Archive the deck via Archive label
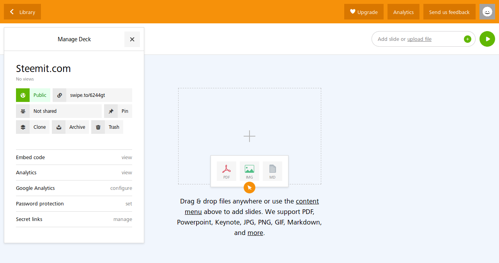This screenshot has width=499, height=263. (77, 127)
